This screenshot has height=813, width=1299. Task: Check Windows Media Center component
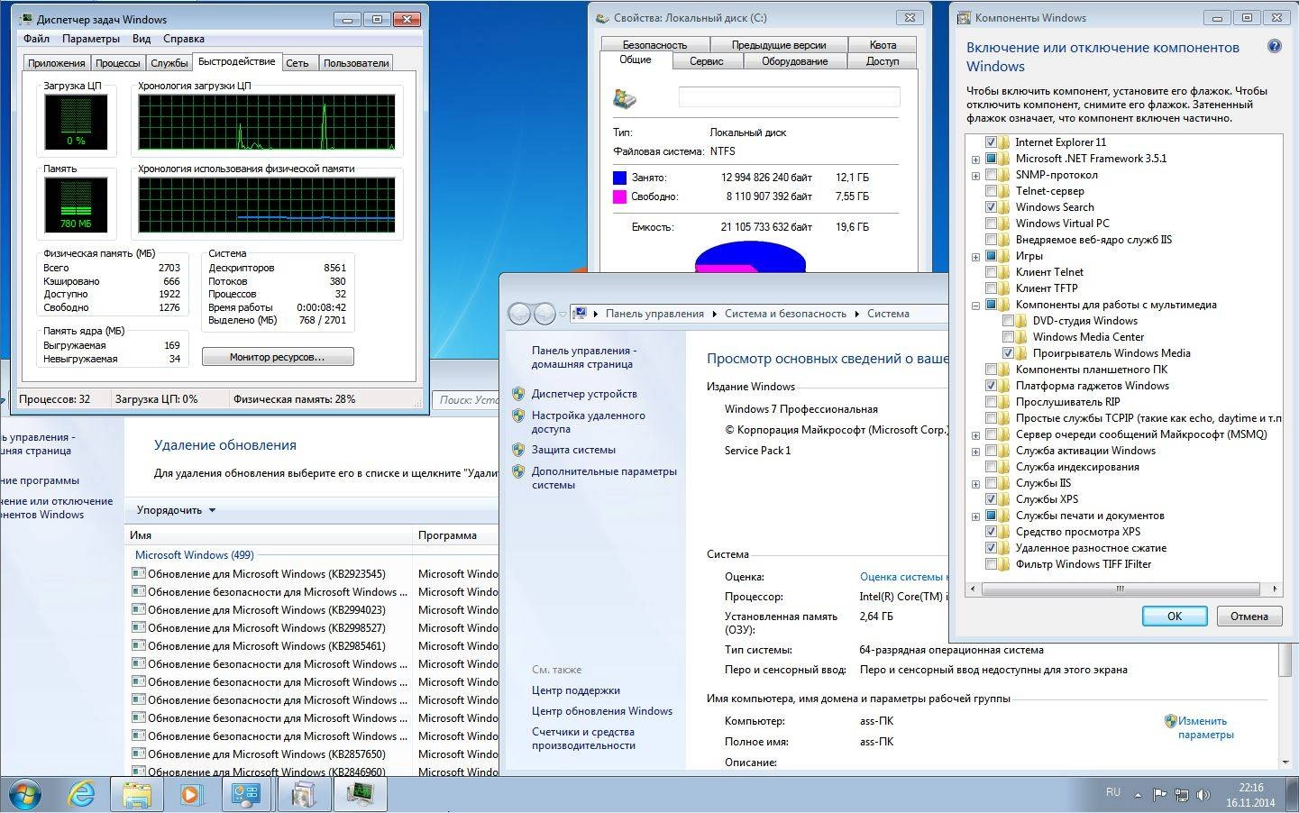[x=1008, y=337]
